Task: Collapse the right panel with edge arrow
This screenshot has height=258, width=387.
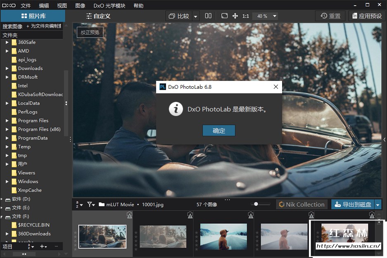Action: coord(385,140)
